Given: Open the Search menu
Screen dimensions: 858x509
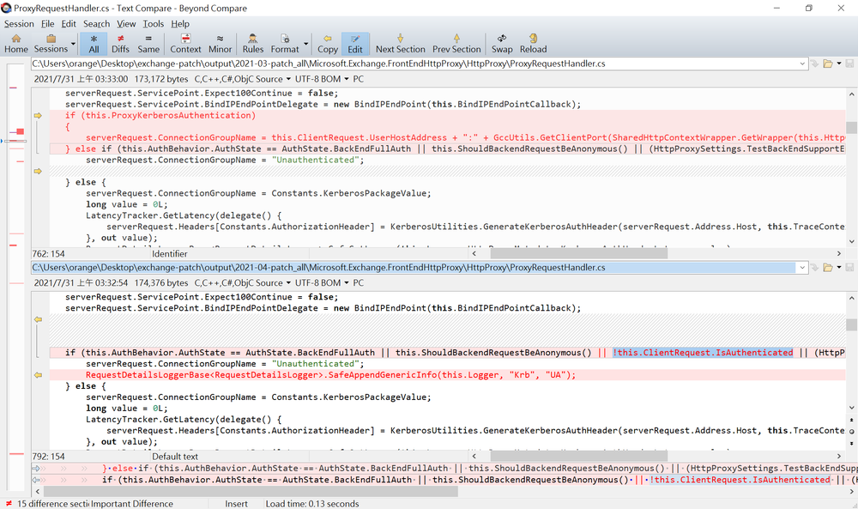Looking at the screenshot, I should coord(96,23).
